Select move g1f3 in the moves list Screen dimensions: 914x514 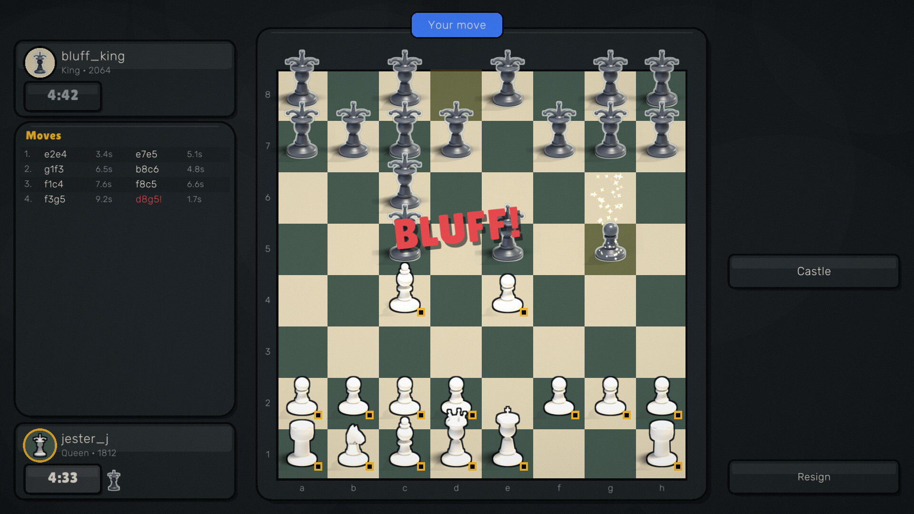pyautogui.click(x=54, y=169)
